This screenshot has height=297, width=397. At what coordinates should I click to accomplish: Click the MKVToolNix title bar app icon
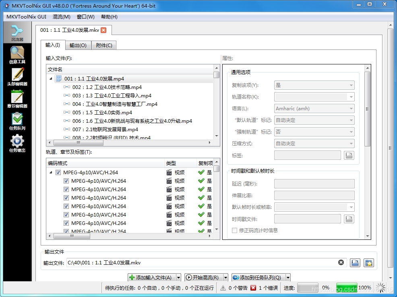(7, 6)
